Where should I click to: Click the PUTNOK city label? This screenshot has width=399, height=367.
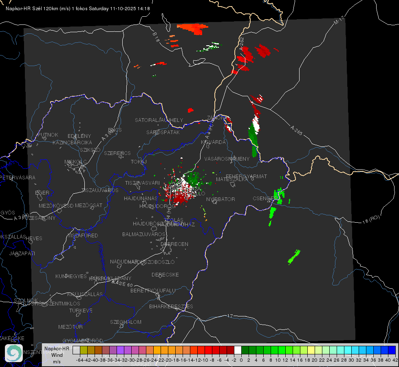(48, 135)
